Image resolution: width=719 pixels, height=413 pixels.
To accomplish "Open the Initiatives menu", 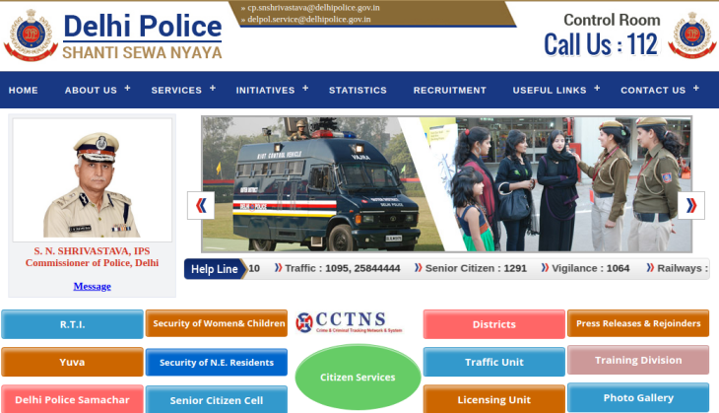I will 266,91.
